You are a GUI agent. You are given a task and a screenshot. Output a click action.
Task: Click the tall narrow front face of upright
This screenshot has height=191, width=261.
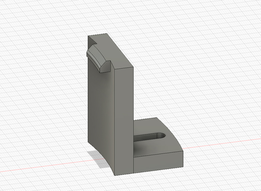[x=124, y=121]
